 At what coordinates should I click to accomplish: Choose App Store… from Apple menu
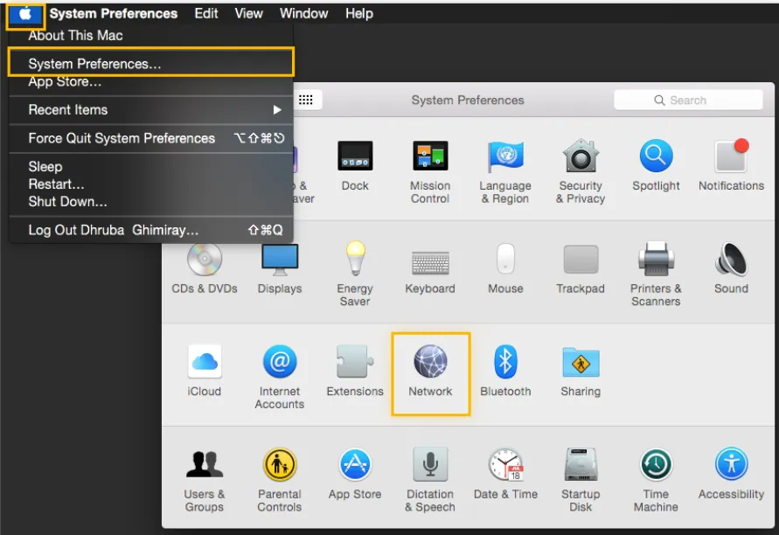[x=151, y=82]
